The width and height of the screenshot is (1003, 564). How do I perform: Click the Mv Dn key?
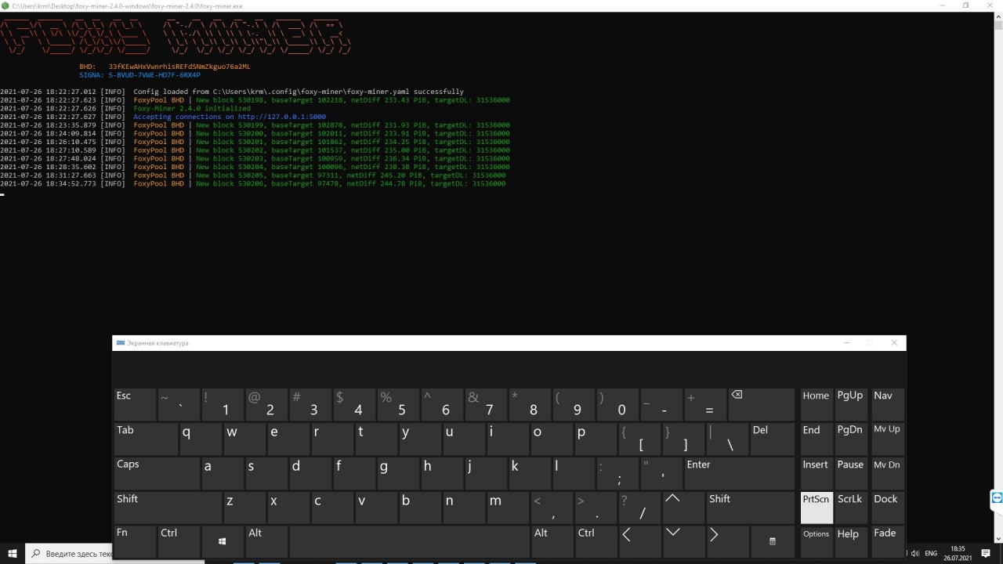click(887, 473)
